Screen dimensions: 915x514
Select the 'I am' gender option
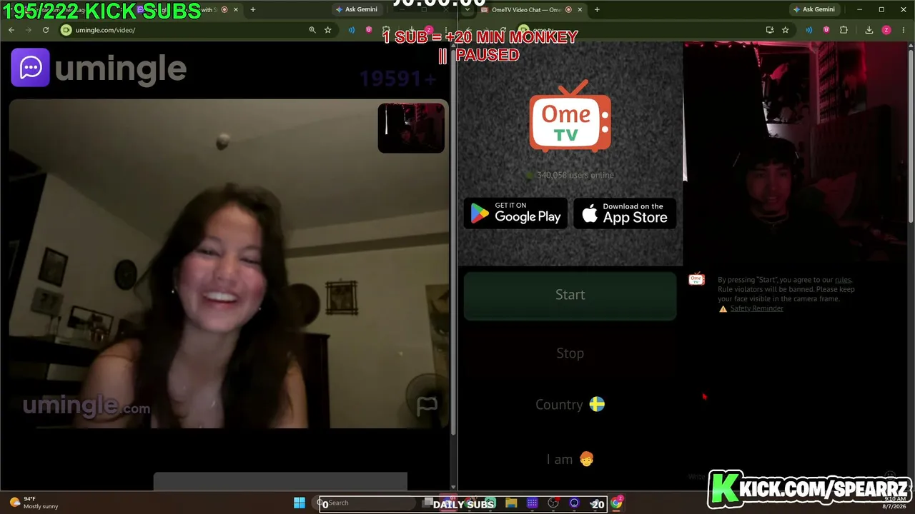pos(570,459)
